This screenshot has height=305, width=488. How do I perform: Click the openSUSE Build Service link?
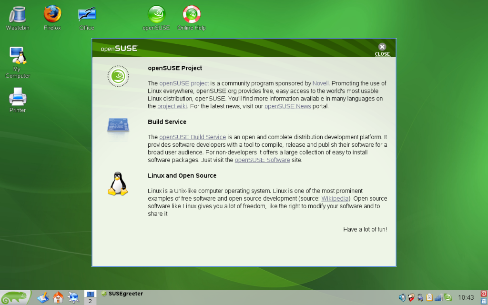point(192,137)
